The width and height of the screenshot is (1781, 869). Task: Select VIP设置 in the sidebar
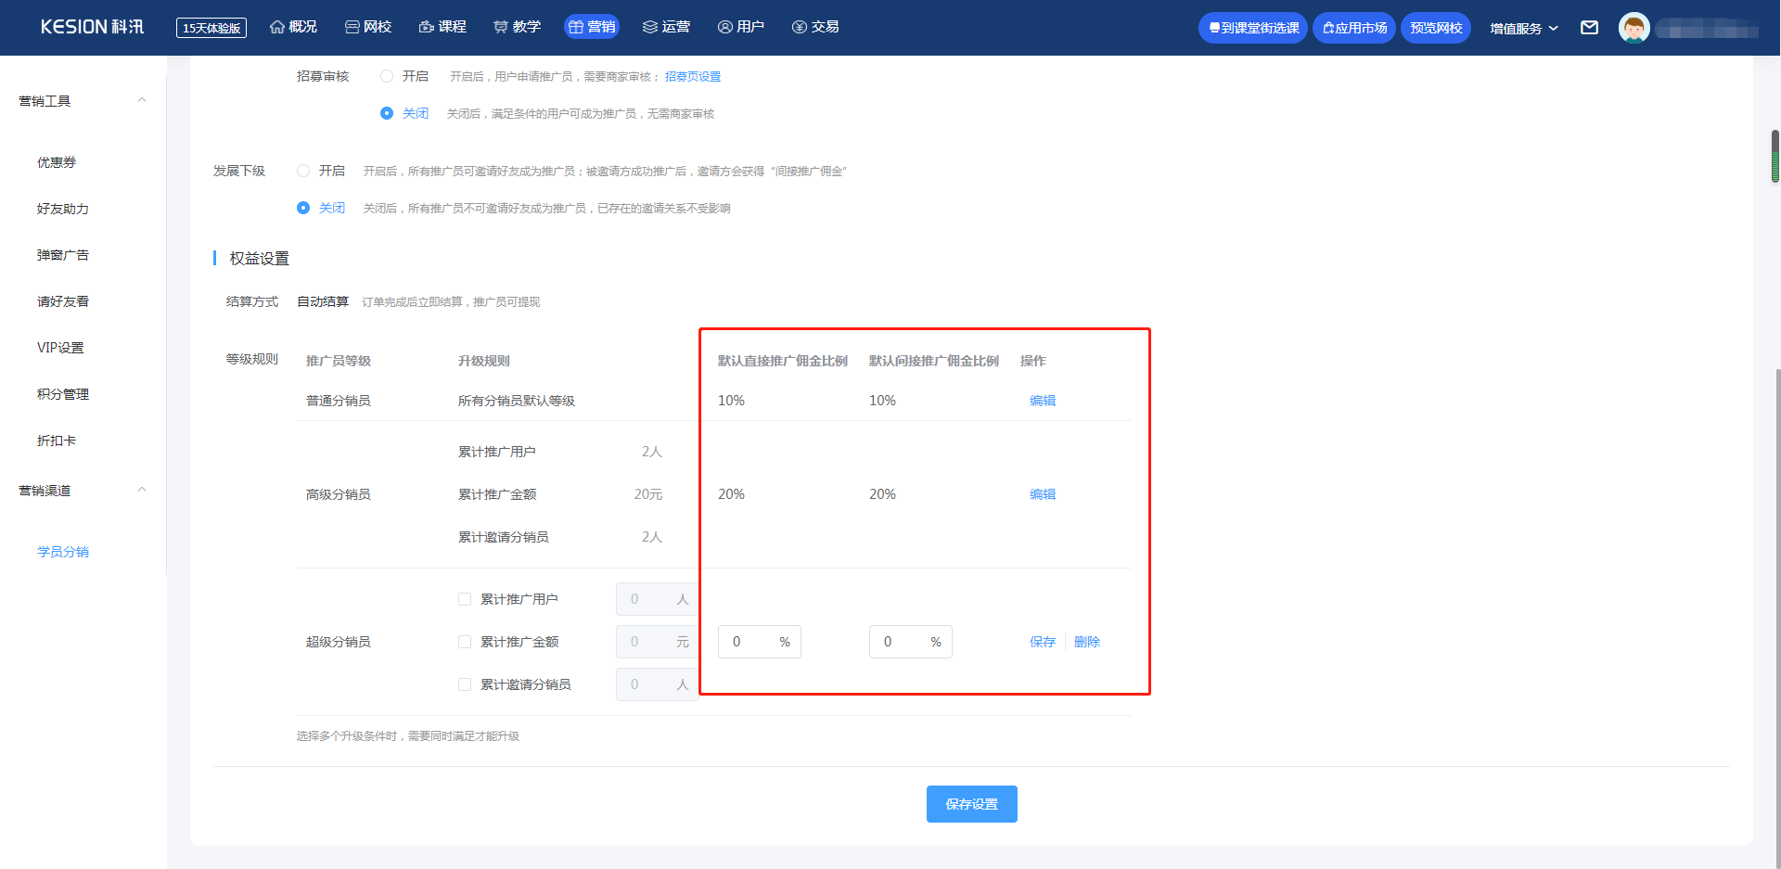[60, 348]
